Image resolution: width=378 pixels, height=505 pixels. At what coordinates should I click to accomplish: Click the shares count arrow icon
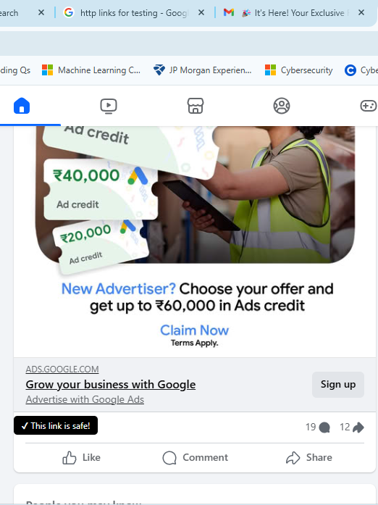coord(358,427)
